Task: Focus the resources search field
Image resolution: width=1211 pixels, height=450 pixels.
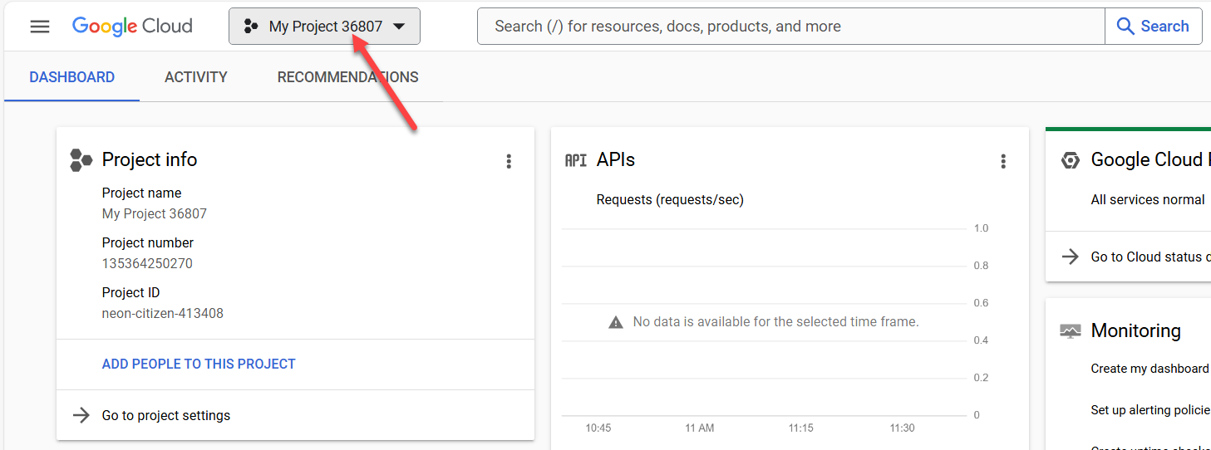Action: pos(790,27)
